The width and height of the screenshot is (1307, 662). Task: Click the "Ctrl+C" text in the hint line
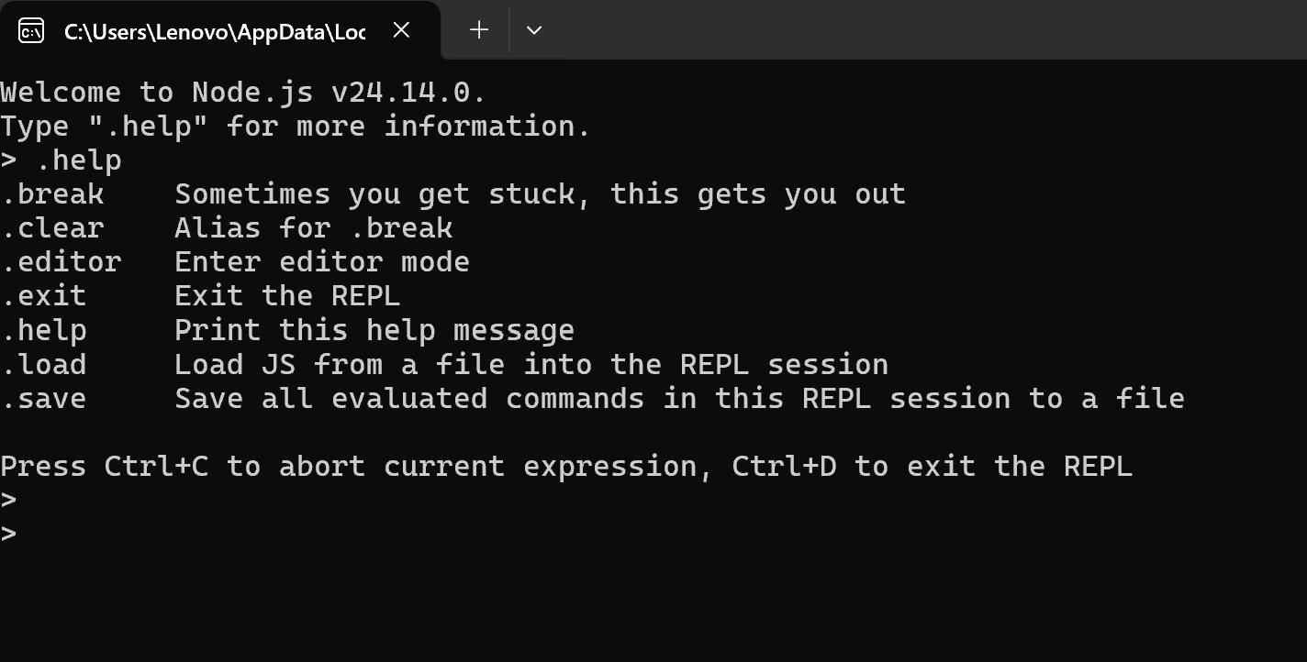coord(156,467)
